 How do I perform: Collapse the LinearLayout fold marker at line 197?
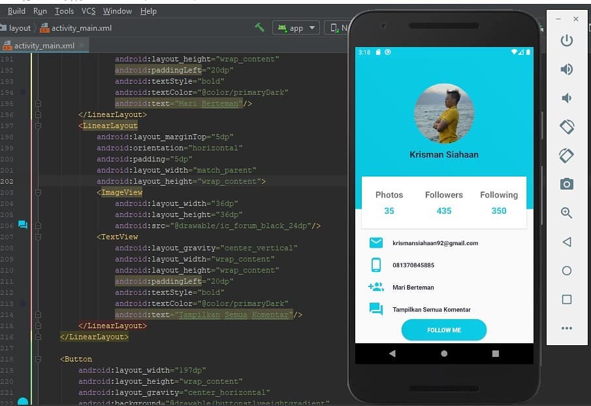(x=39, y=126)
